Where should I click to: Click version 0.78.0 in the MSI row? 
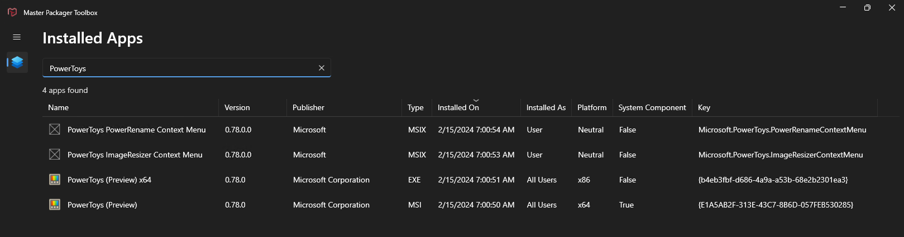[235, 205]
